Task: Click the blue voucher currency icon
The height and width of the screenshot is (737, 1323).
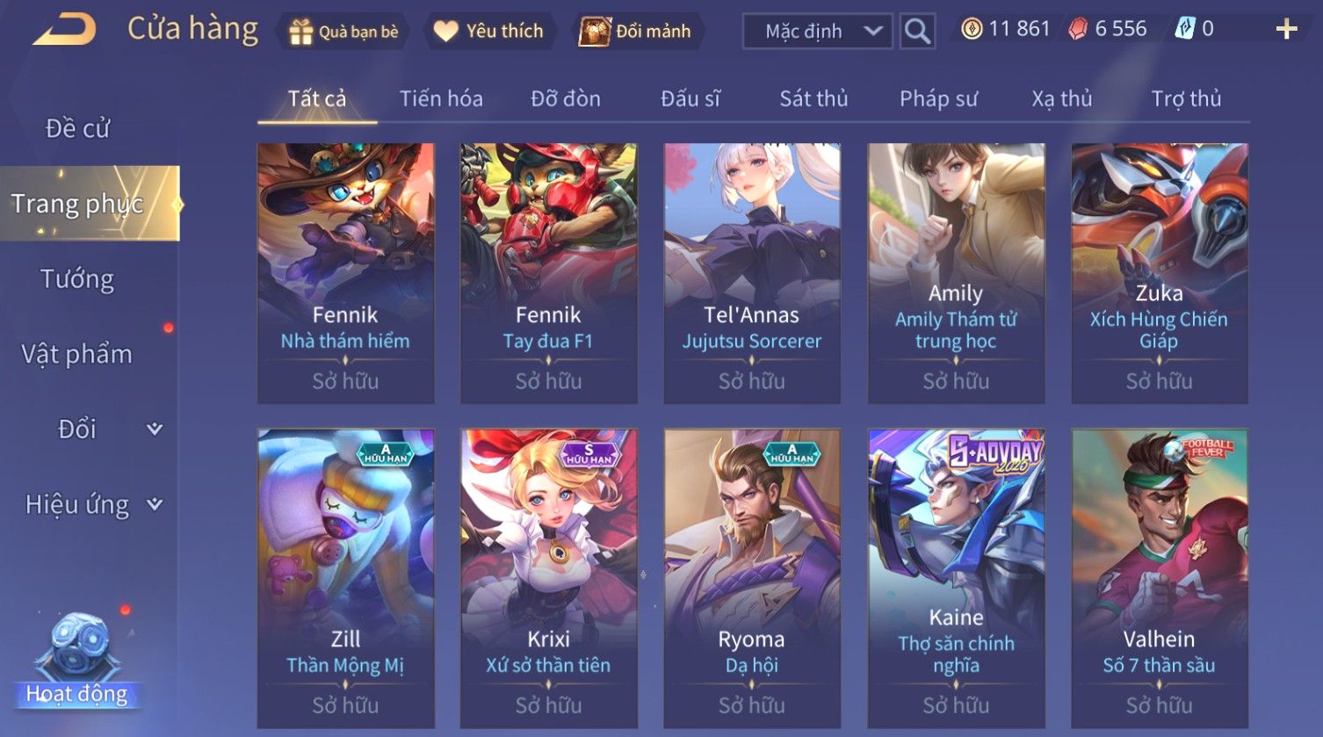Action: point(1185,29)
